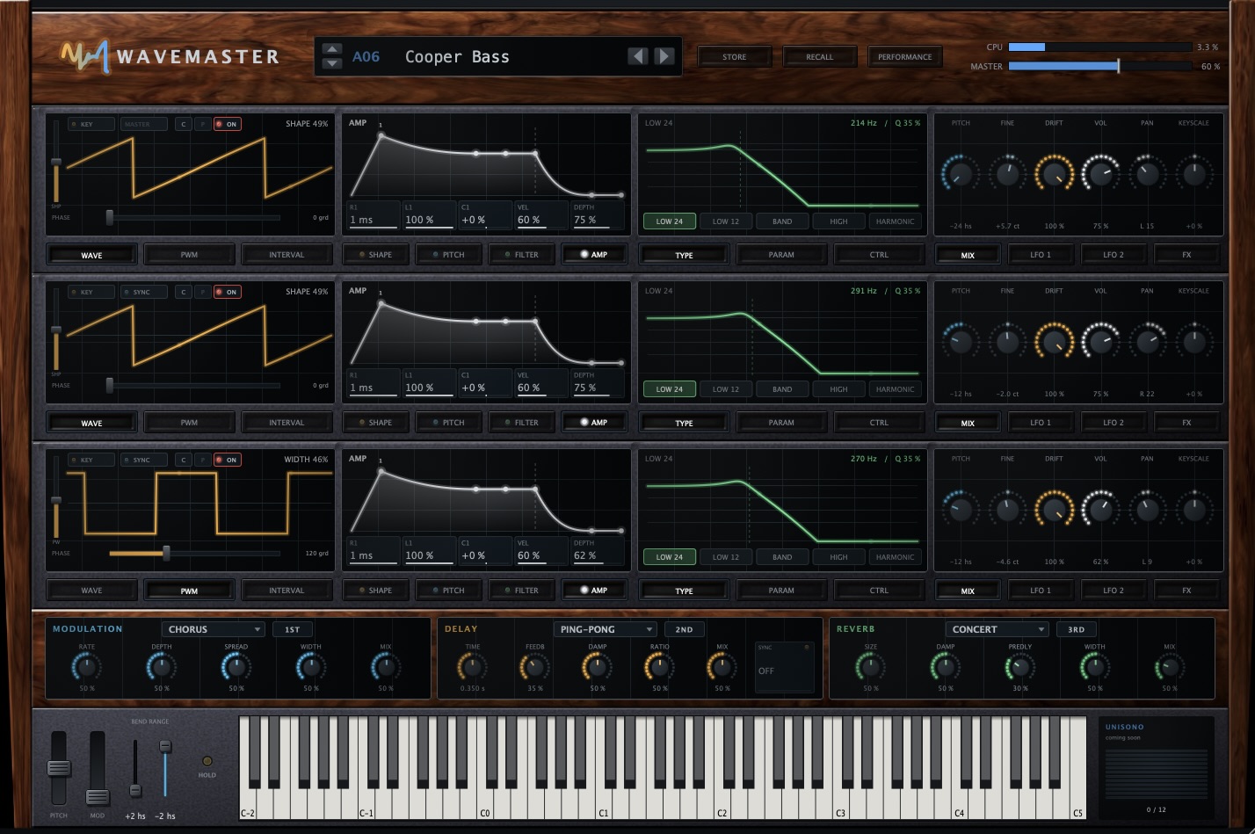
Task: Open the PING-PONG delay type dropdown
Action: [605, 629]
